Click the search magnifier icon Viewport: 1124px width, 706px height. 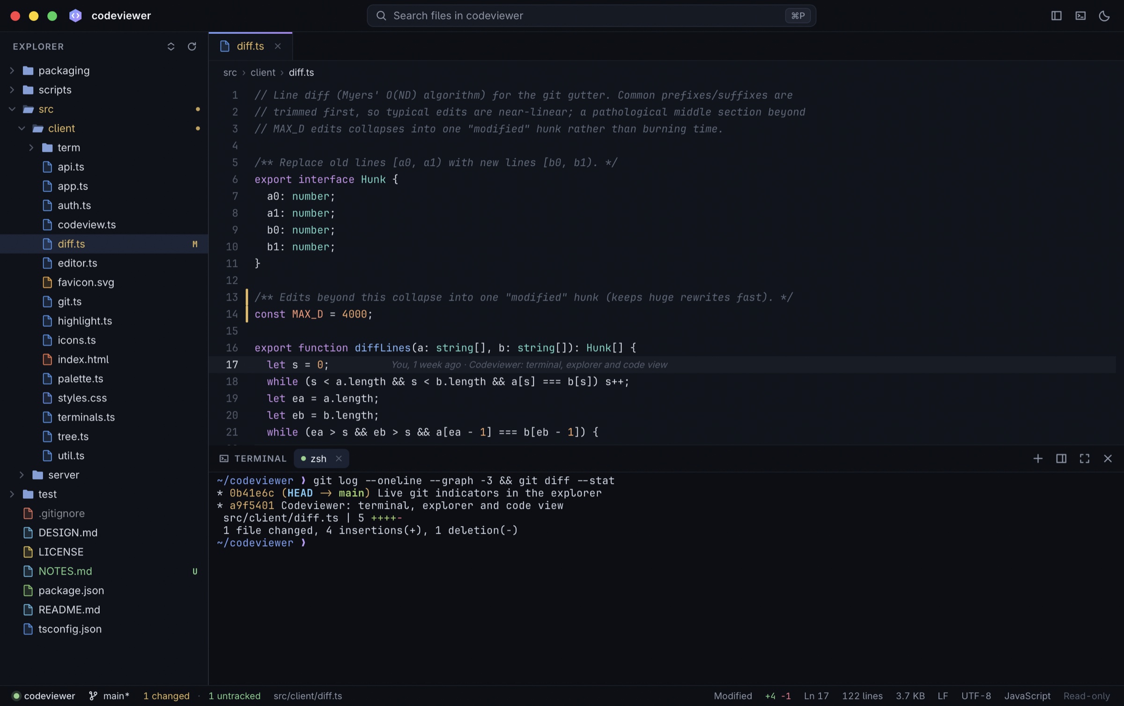[x=381, y=15]
